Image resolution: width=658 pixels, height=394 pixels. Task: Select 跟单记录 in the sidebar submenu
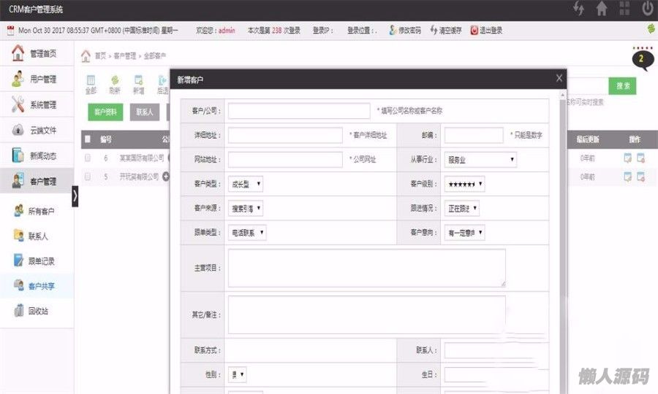[41, 260]
